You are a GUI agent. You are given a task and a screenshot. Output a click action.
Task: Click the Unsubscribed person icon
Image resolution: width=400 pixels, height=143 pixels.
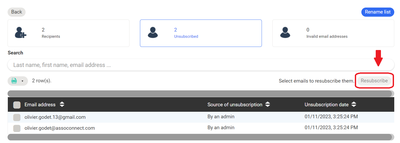tap(153, 33)
